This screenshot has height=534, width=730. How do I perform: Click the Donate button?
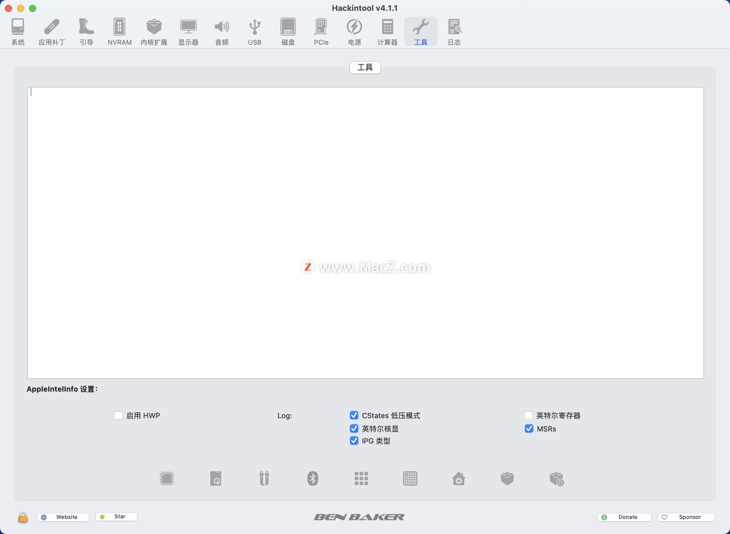[x=624, y=517]
